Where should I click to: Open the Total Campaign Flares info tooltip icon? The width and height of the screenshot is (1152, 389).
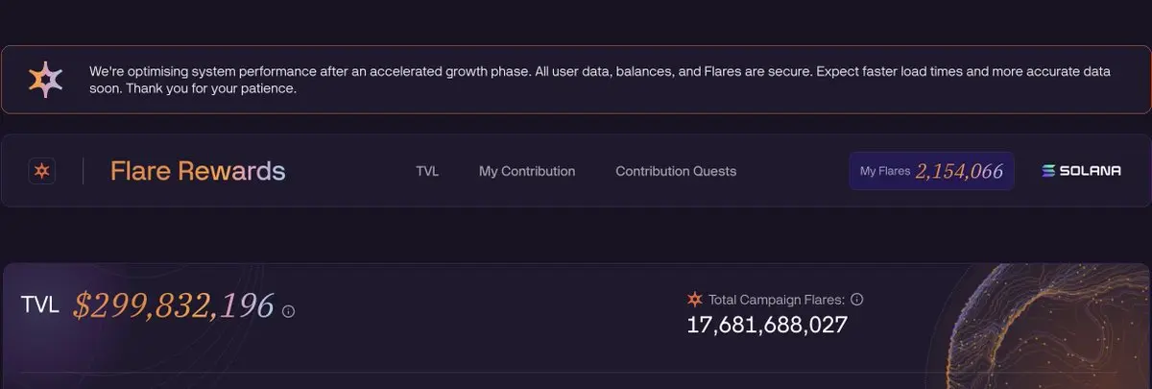(x=857, y=300)
